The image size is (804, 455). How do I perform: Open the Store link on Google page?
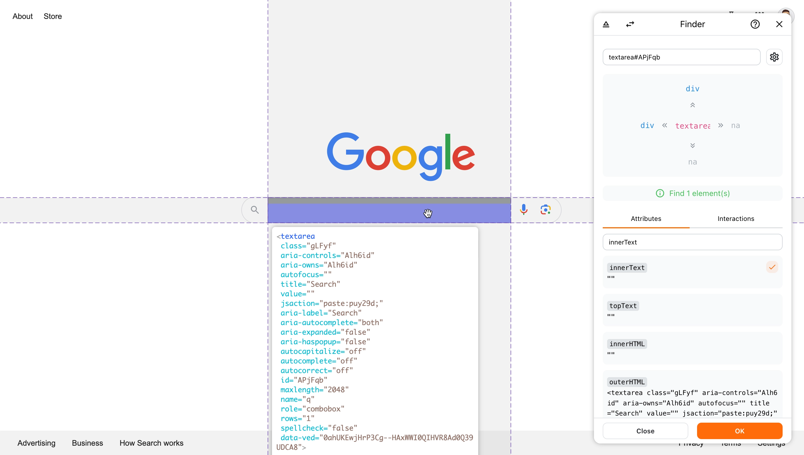point(53,16)
